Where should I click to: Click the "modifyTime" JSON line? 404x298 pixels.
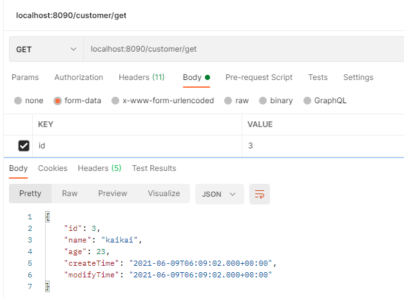click(x=168, y=275)
